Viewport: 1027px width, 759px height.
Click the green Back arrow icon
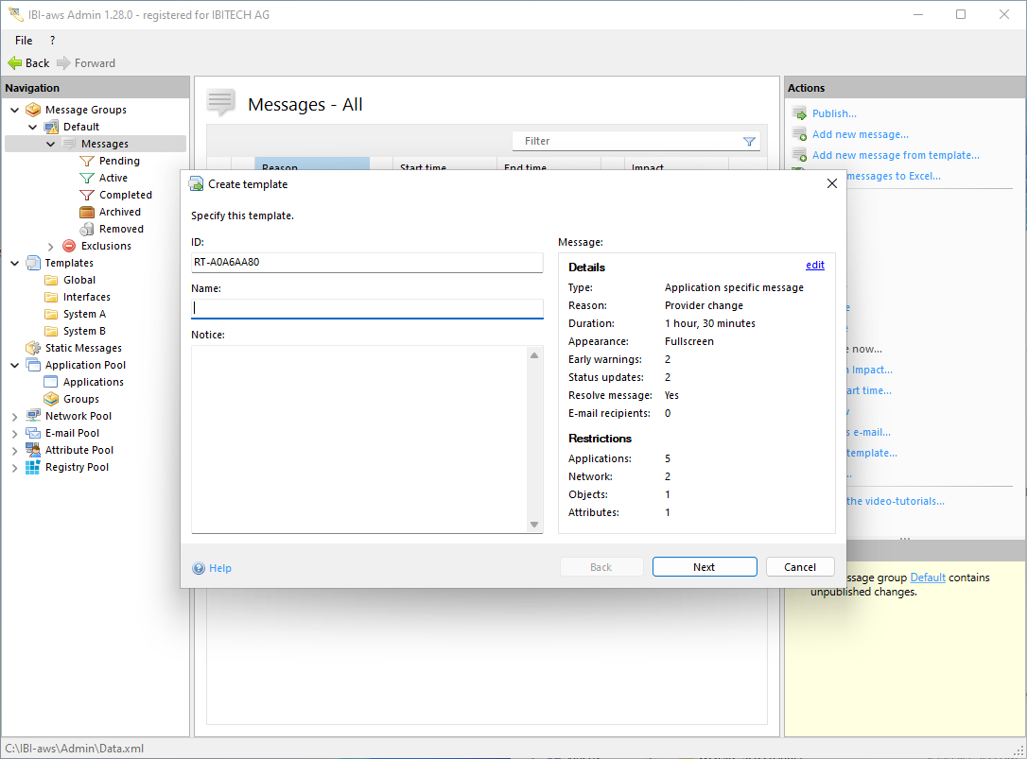pos(14,63)
